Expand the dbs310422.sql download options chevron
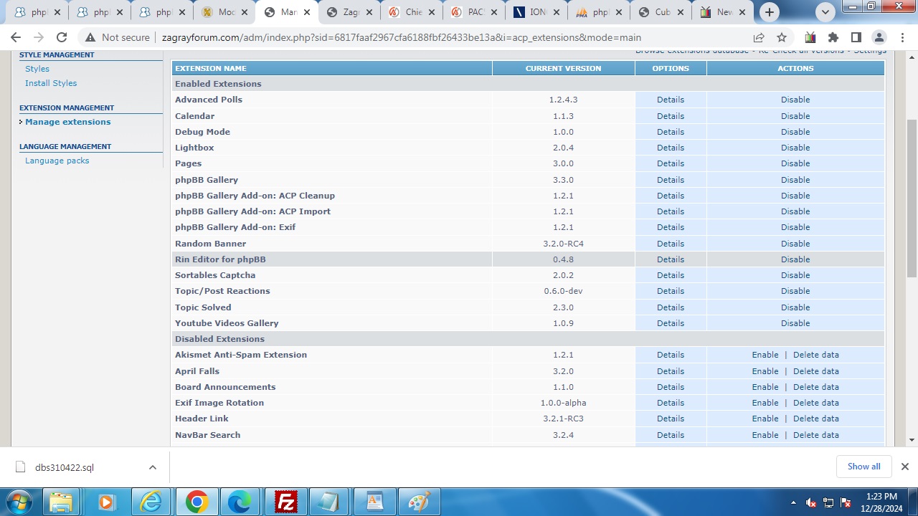918x516 pixels. coord(152,467)
